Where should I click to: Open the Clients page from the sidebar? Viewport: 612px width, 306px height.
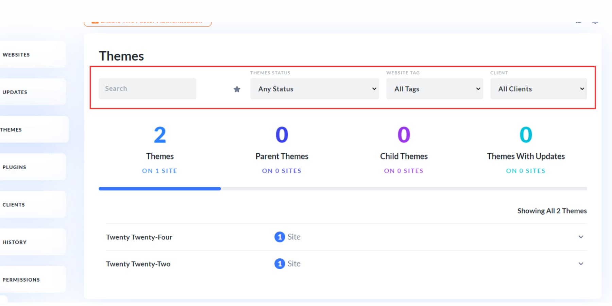14,204
